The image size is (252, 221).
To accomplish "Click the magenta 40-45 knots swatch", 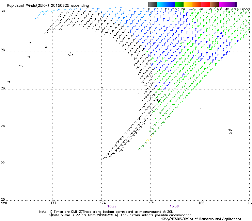I will [x=223, y=4].
